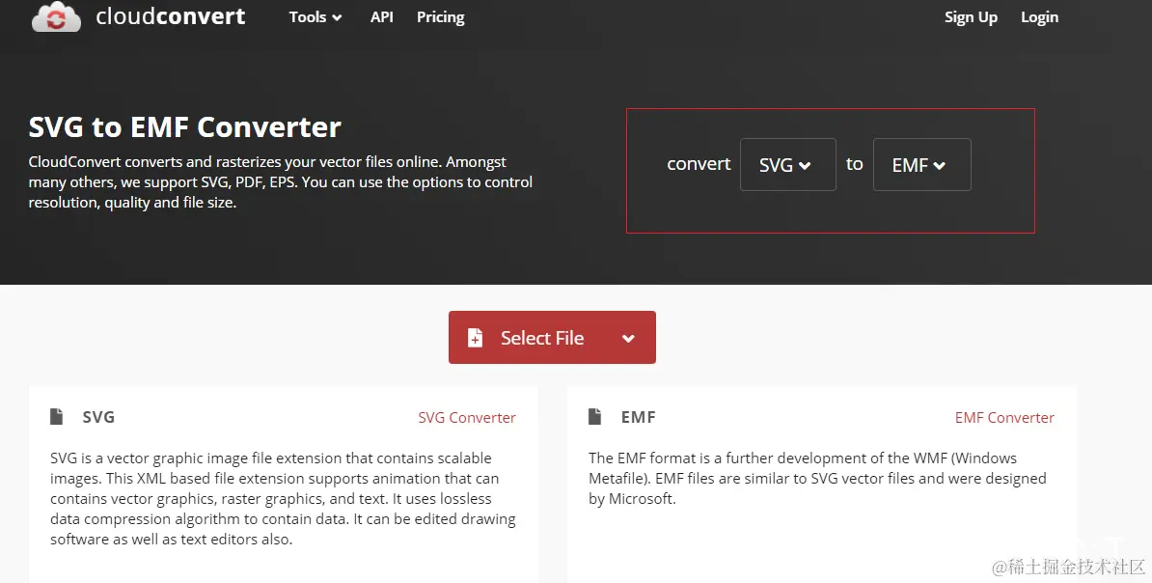Click the SVG card heading text
The image size is (1152, 583).
[x=98, y=417]
